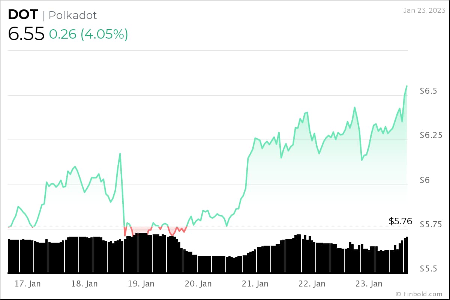The height and width of the screenshot is (300, 450).
Task: Click the red below-baseline area of the chart
Action: coord(141,229)
